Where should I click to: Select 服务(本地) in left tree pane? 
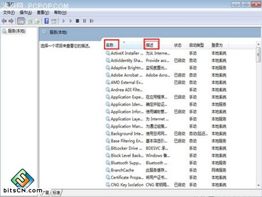[17, 31]
